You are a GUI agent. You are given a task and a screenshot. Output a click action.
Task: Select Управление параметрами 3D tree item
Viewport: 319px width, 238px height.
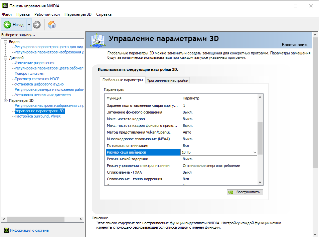pos(40,111)
